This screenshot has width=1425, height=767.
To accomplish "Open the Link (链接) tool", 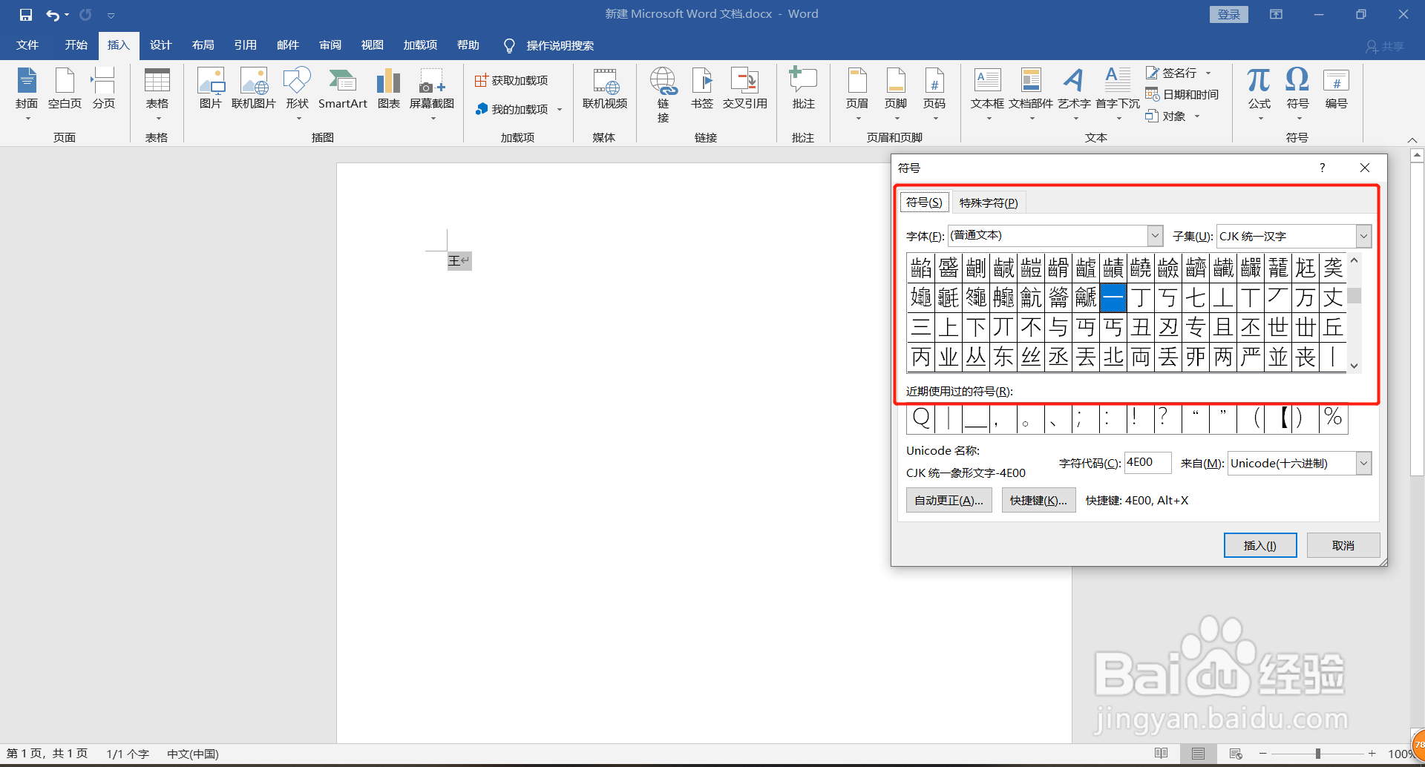I will [x=663, y=94].
